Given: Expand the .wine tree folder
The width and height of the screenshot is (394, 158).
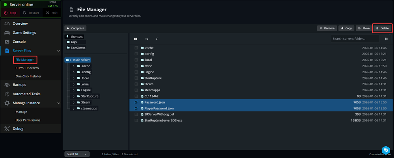Looking at the screenshot, I should click(74, 84).
